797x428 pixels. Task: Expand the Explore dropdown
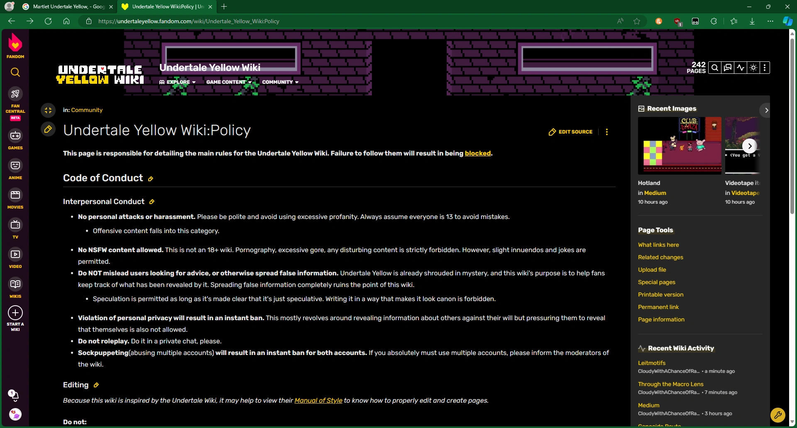(177, 82)
